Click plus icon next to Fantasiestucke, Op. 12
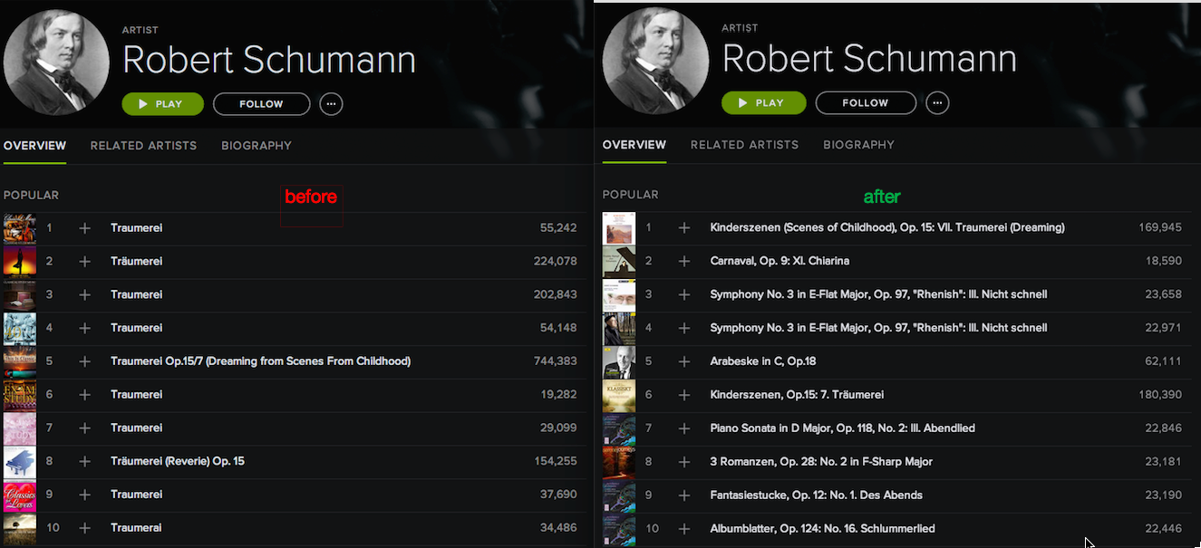 tap(684, 495)
